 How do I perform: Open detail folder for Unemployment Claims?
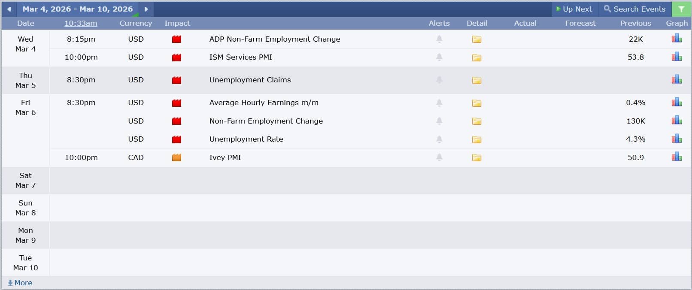click(477, 80)
